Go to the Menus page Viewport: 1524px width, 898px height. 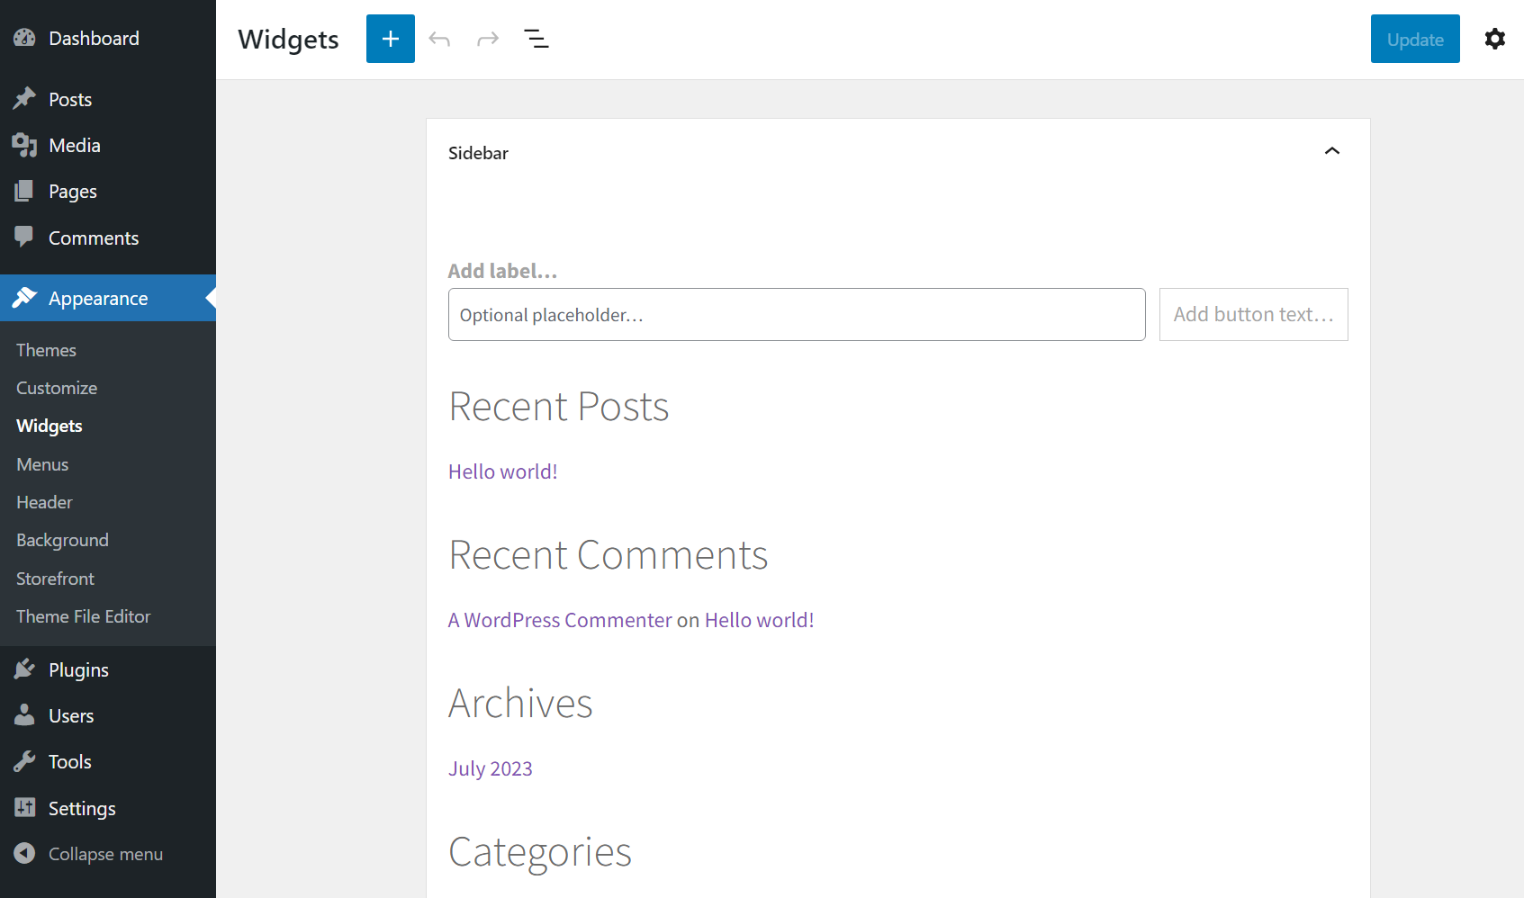click(x=42, y=464)
